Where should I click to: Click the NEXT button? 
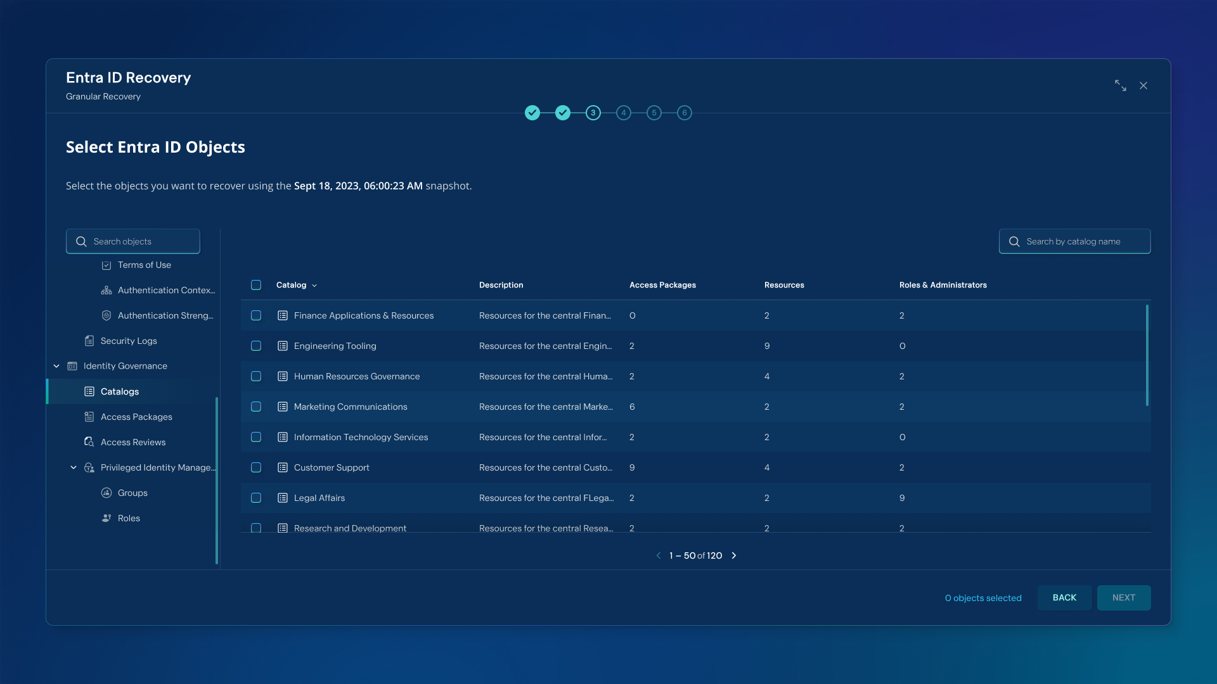click(x=1124, y=598)
